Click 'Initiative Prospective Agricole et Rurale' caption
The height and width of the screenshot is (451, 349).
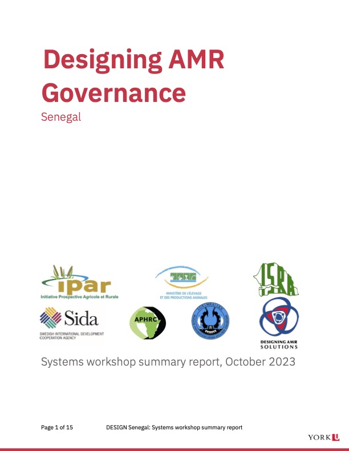click(79, 297)
